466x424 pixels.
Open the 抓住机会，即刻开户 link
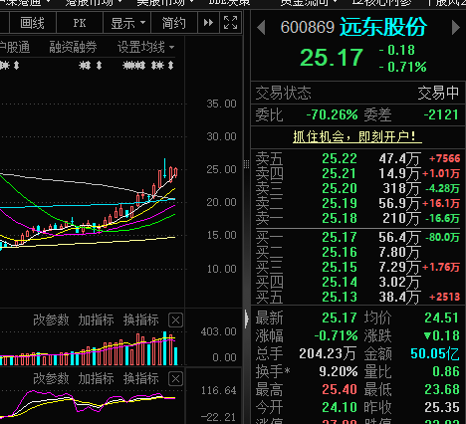pos(357,136)
